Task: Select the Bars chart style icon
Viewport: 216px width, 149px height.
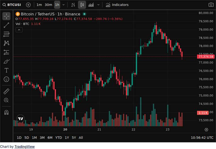Action: tap(73, 5)
